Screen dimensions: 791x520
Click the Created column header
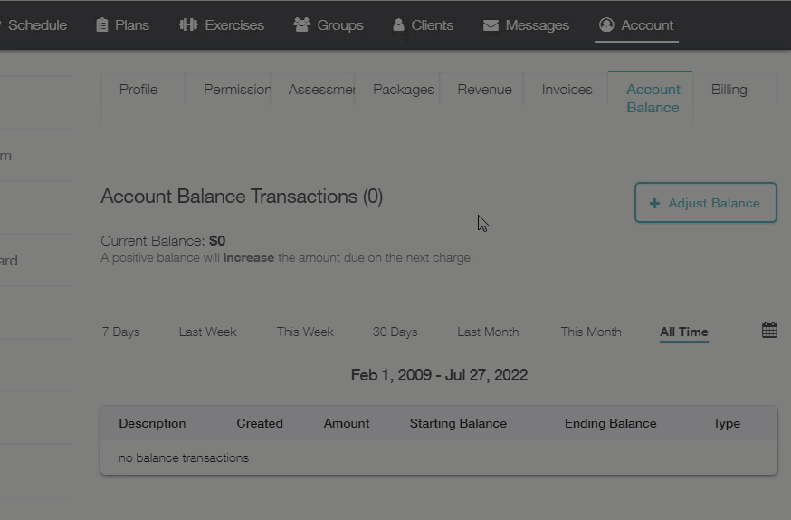tap(260, 423)
